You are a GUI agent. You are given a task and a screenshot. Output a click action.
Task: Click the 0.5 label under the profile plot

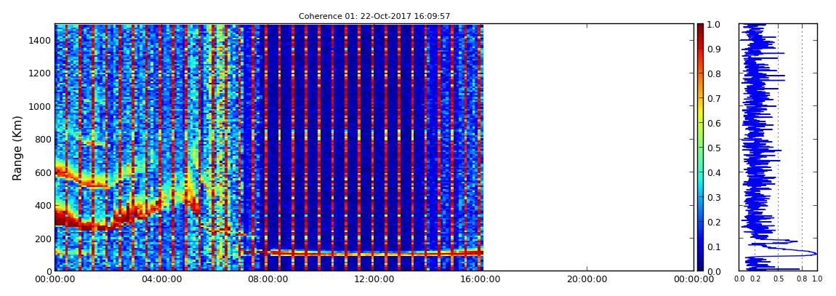coord(779,279)
